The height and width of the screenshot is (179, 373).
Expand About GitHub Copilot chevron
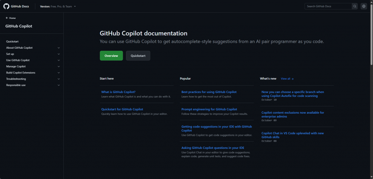[x=59, y=48]
